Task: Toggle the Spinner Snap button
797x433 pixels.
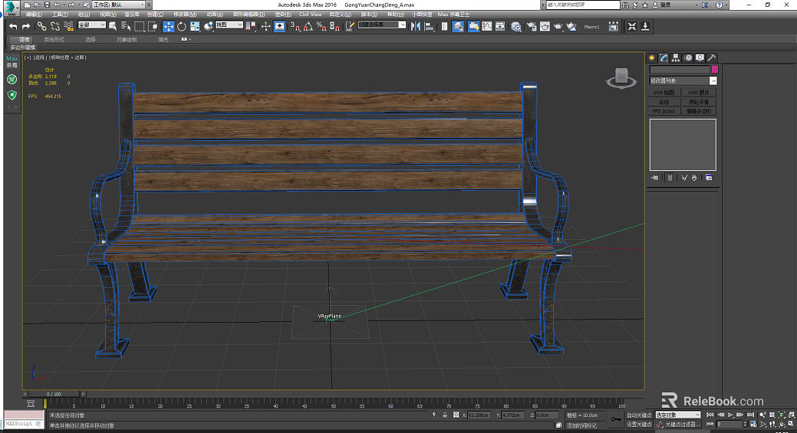Action: [334, 26]
